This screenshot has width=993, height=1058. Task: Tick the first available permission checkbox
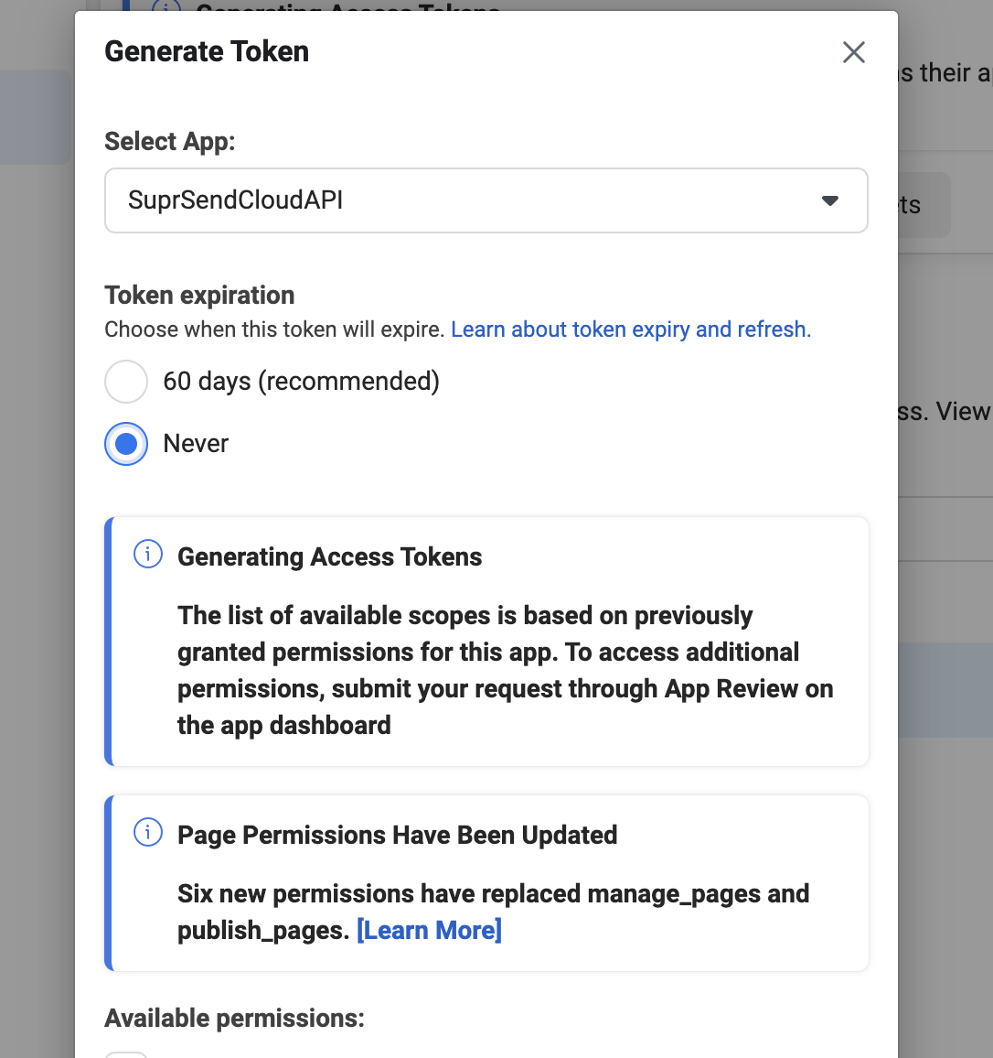[x=126, y=1054]
